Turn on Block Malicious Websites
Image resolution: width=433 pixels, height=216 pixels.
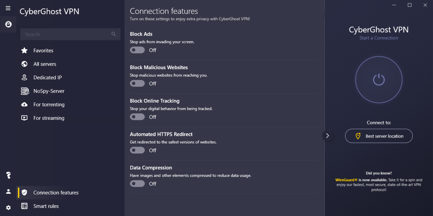[x=137, y=83]
